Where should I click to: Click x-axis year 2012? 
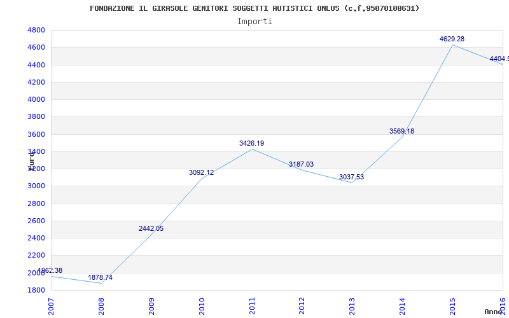coord(302,307)
